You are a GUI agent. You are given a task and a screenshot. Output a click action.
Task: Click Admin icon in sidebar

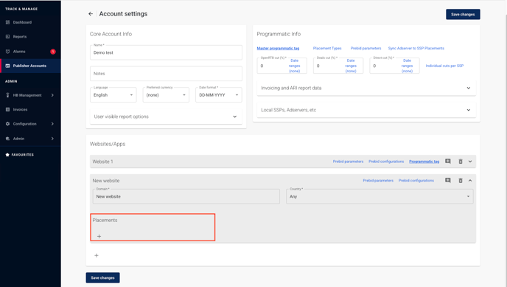8,139
